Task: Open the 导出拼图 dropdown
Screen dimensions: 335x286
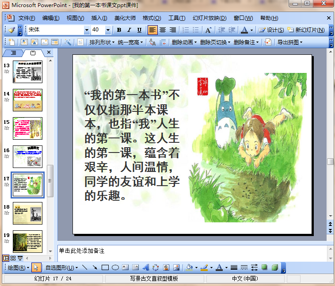Action: [290, 42]
